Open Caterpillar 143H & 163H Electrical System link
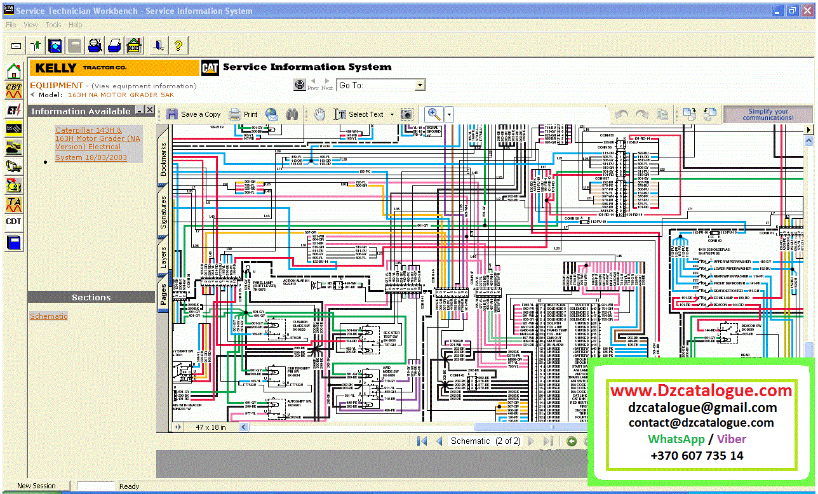The height and width of the screenshot is (494, 818). (x=98, y=144)
